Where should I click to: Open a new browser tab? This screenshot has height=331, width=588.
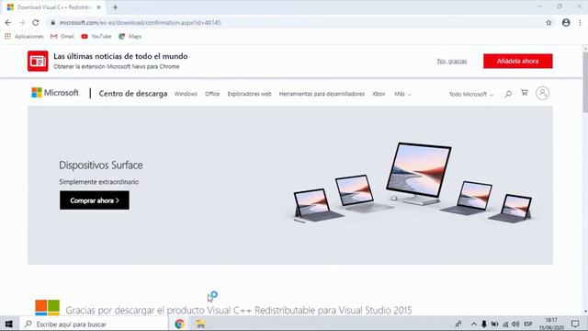coord(115,7)
